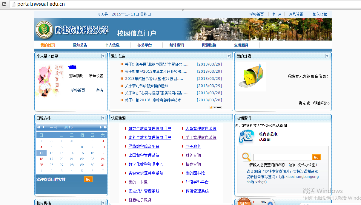Click 学校首页 in personal info panel
The width and height of the screenshot is (361, 205).
click(78, 90)
